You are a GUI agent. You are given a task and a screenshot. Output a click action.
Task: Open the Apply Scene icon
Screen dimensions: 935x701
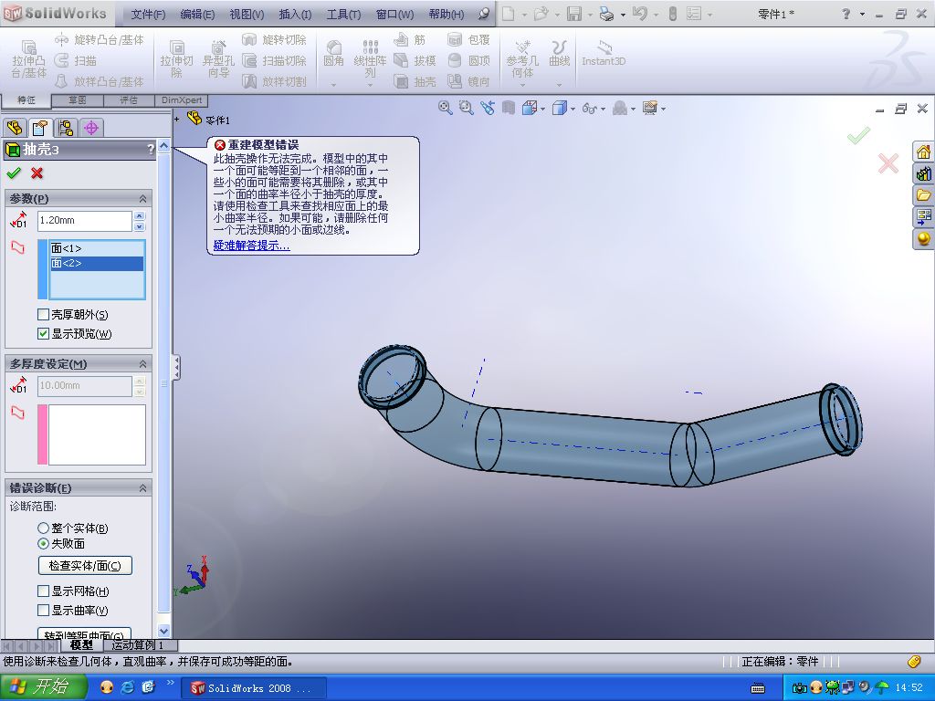[x=620, y=108]
